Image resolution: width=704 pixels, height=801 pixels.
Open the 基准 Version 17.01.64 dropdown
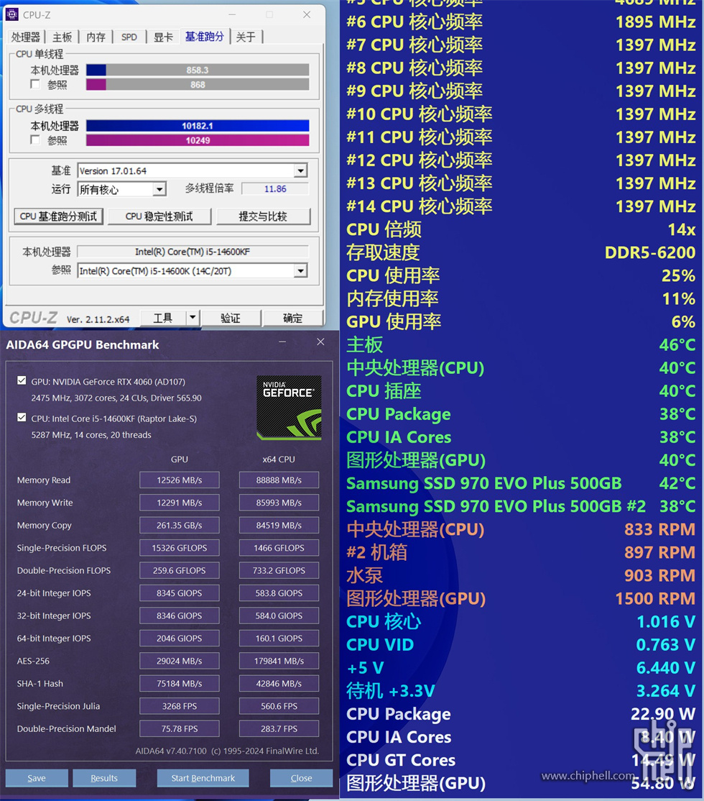[301, 170]
